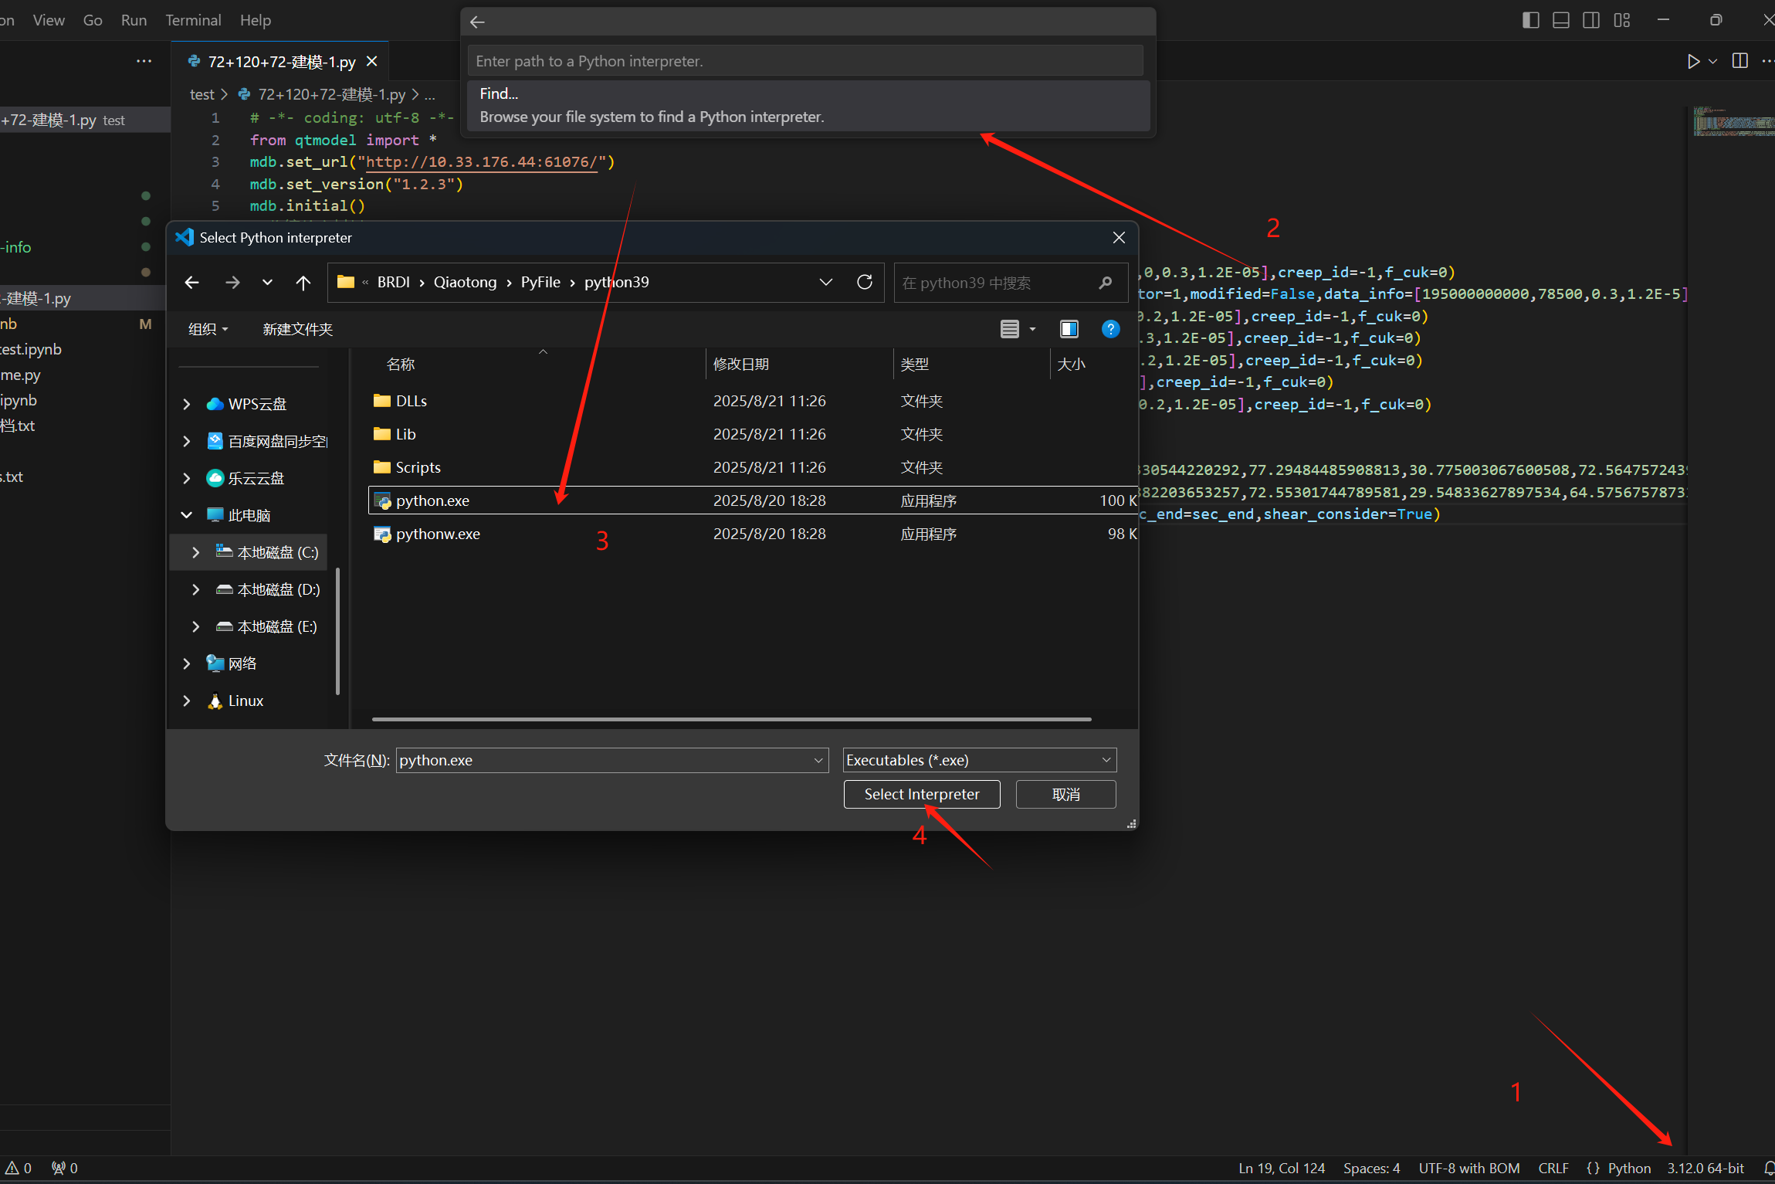Viewport: 1775px width, 1184px height.
Task: Sort by 类型 column header
Action: pyautogui.click(x=915, y=364)
